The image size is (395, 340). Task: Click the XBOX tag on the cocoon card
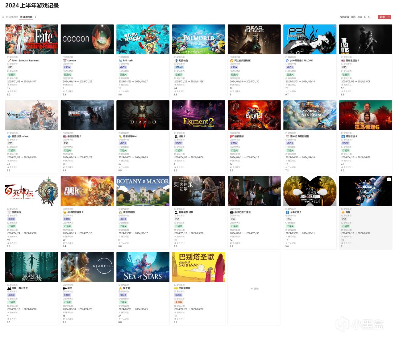(x=67, y=67)
